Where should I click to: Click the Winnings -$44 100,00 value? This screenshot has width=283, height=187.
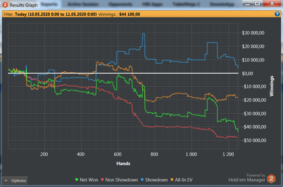[129, 14]
